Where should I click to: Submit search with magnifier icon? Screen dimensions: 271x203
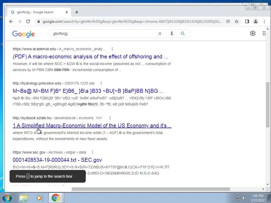pos(183,34)
